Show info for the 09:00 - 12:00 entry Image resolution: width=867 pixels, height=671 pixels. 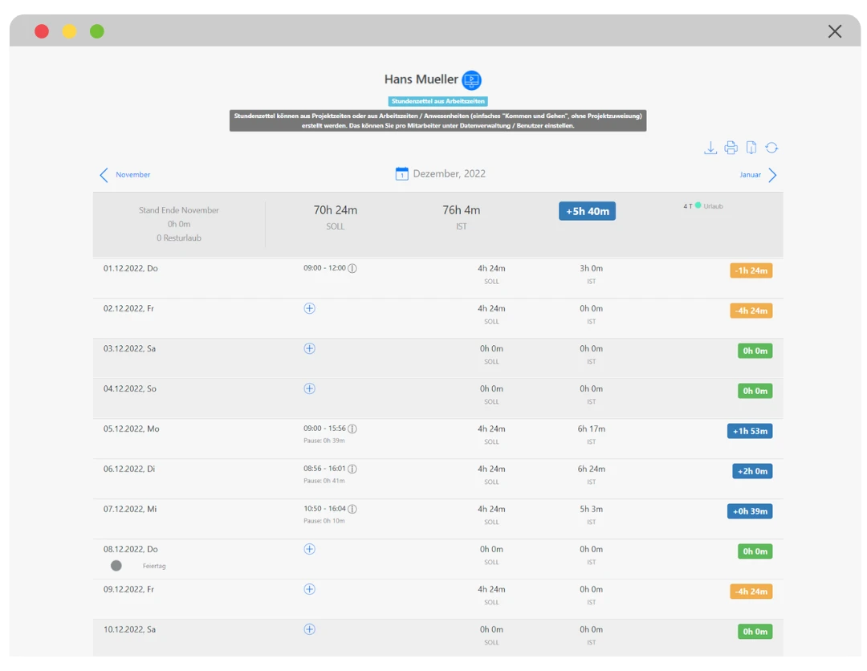(x=352, y=268)
